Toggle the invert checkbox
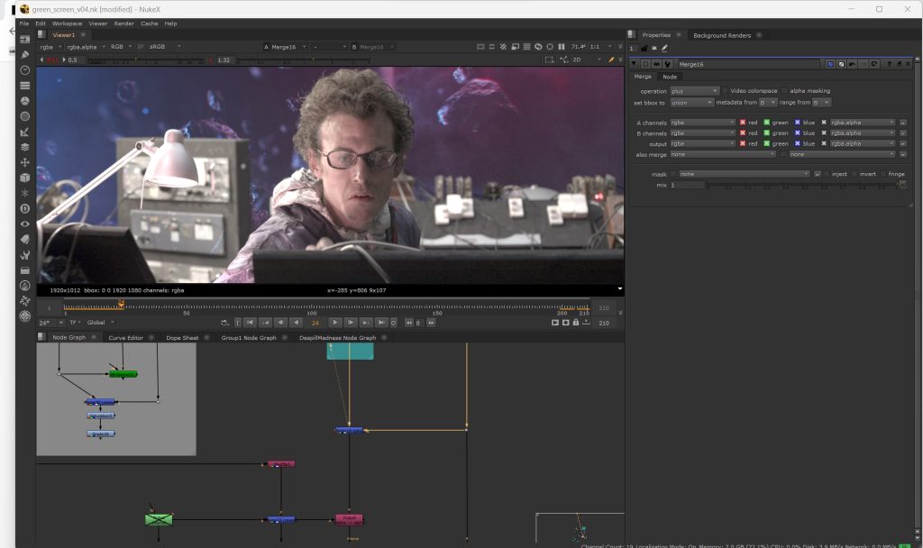923x548 pixels. point(854,174)
